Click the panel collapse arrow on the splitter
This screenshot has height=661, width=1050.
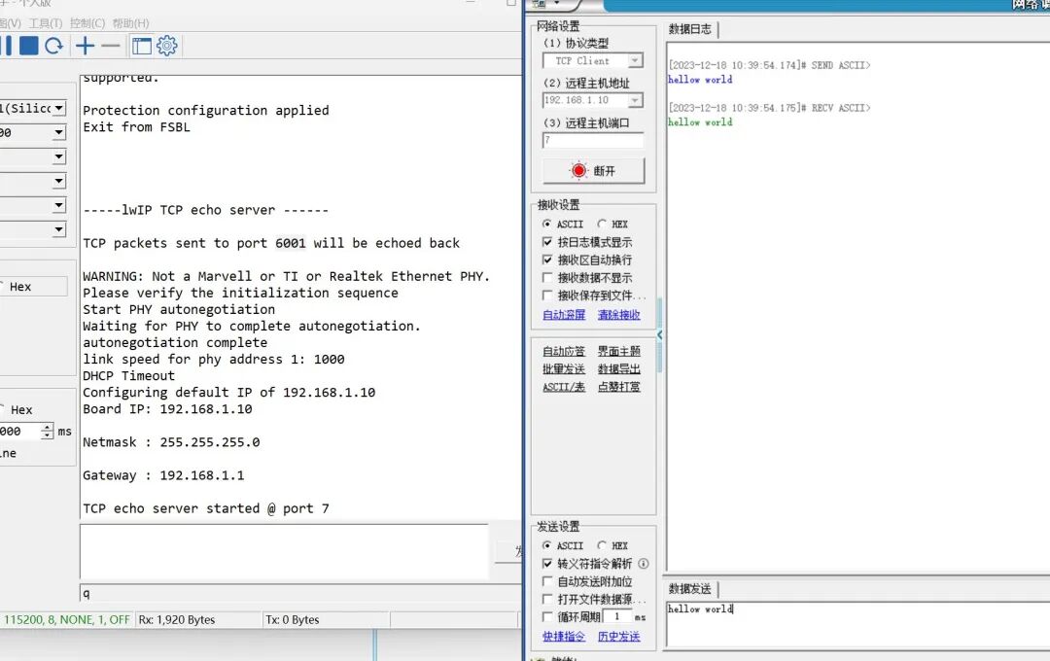[660, 335]
